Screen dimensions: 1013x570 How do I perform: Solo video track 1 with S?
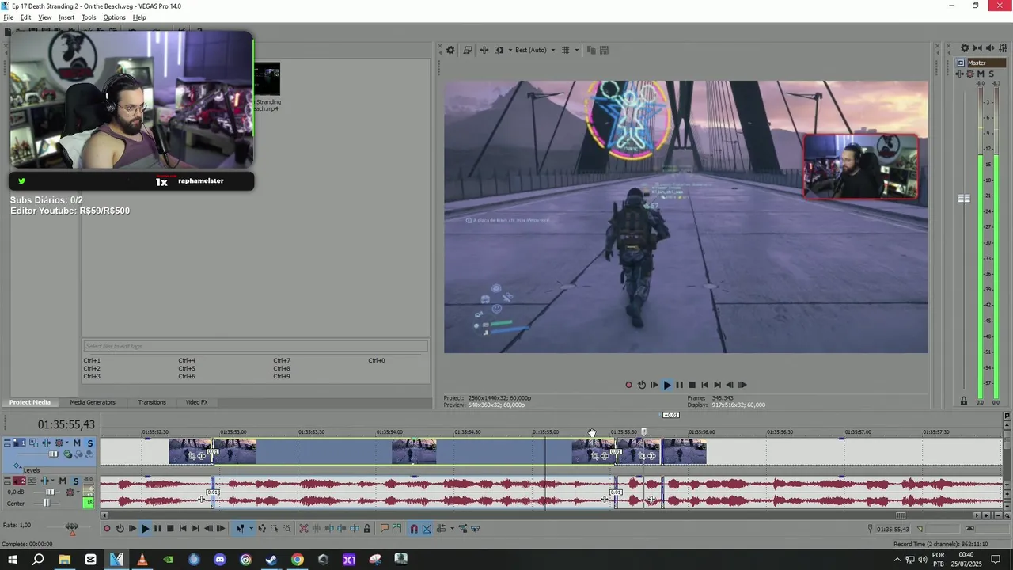pos(90,443)
